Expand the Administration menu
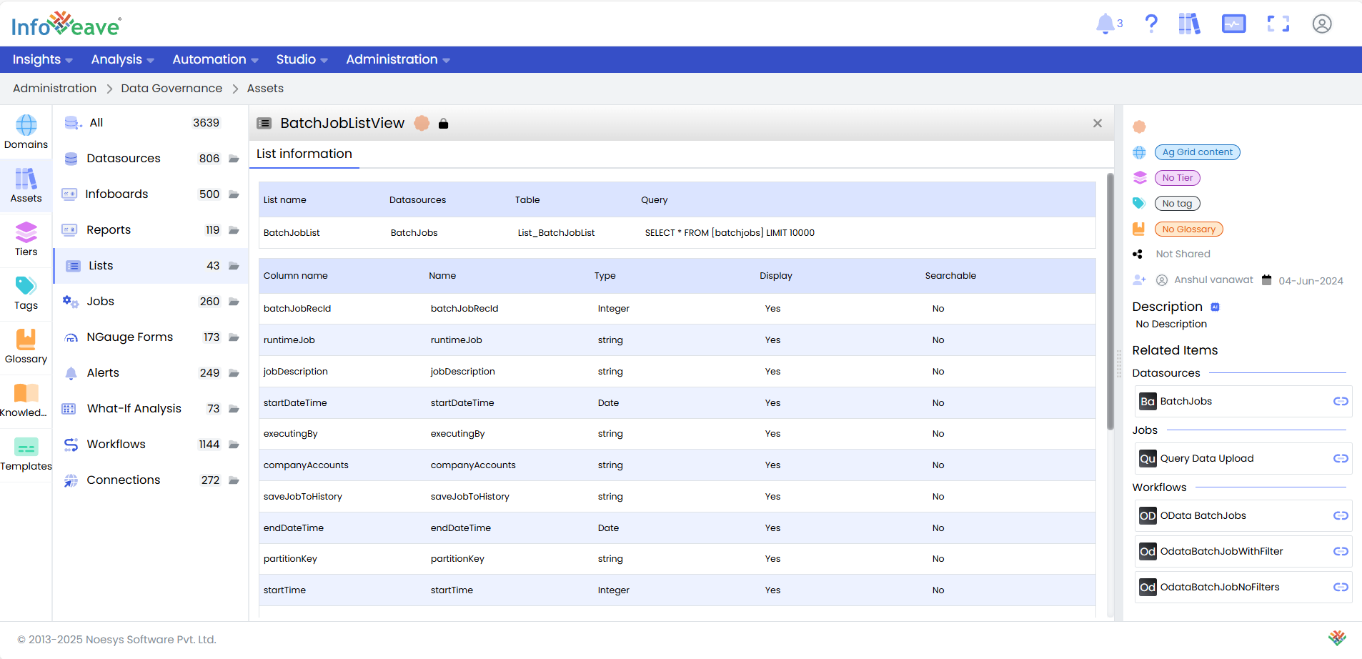Image resolution: width=1362 pixels, height=659 pixels. [398, 59]
